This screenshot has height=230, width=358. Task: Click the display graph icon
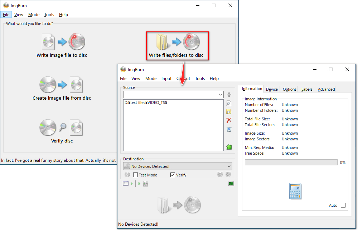point(231,184)
